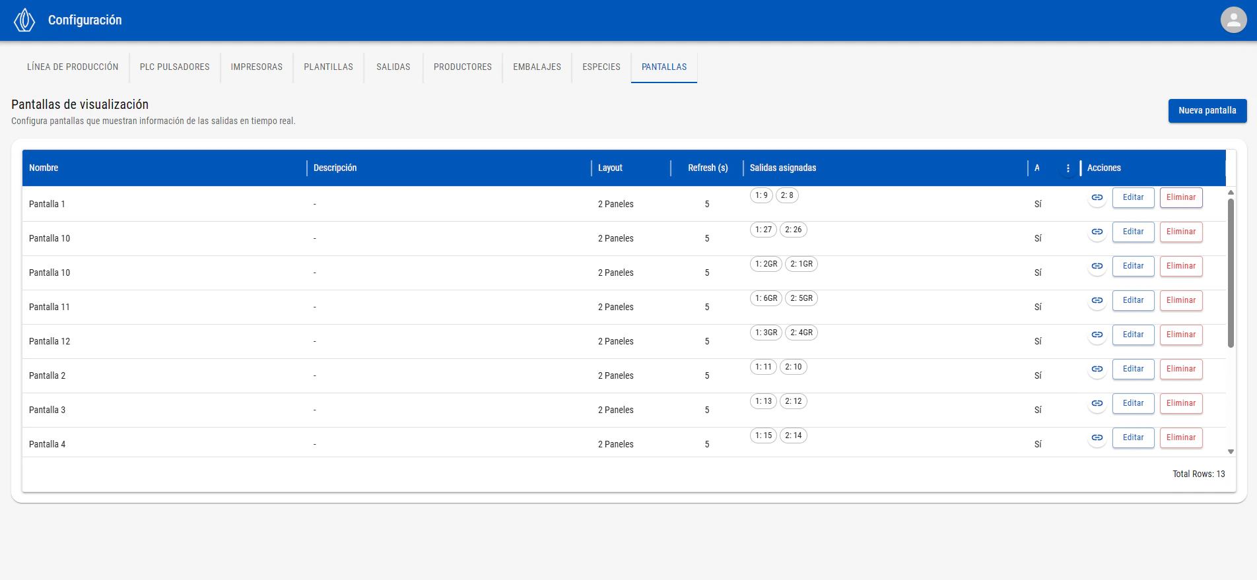This screenshot has height=580, width=1257.
Task: Create a Nueva pantalla
Action: (x=1207, y=111)
